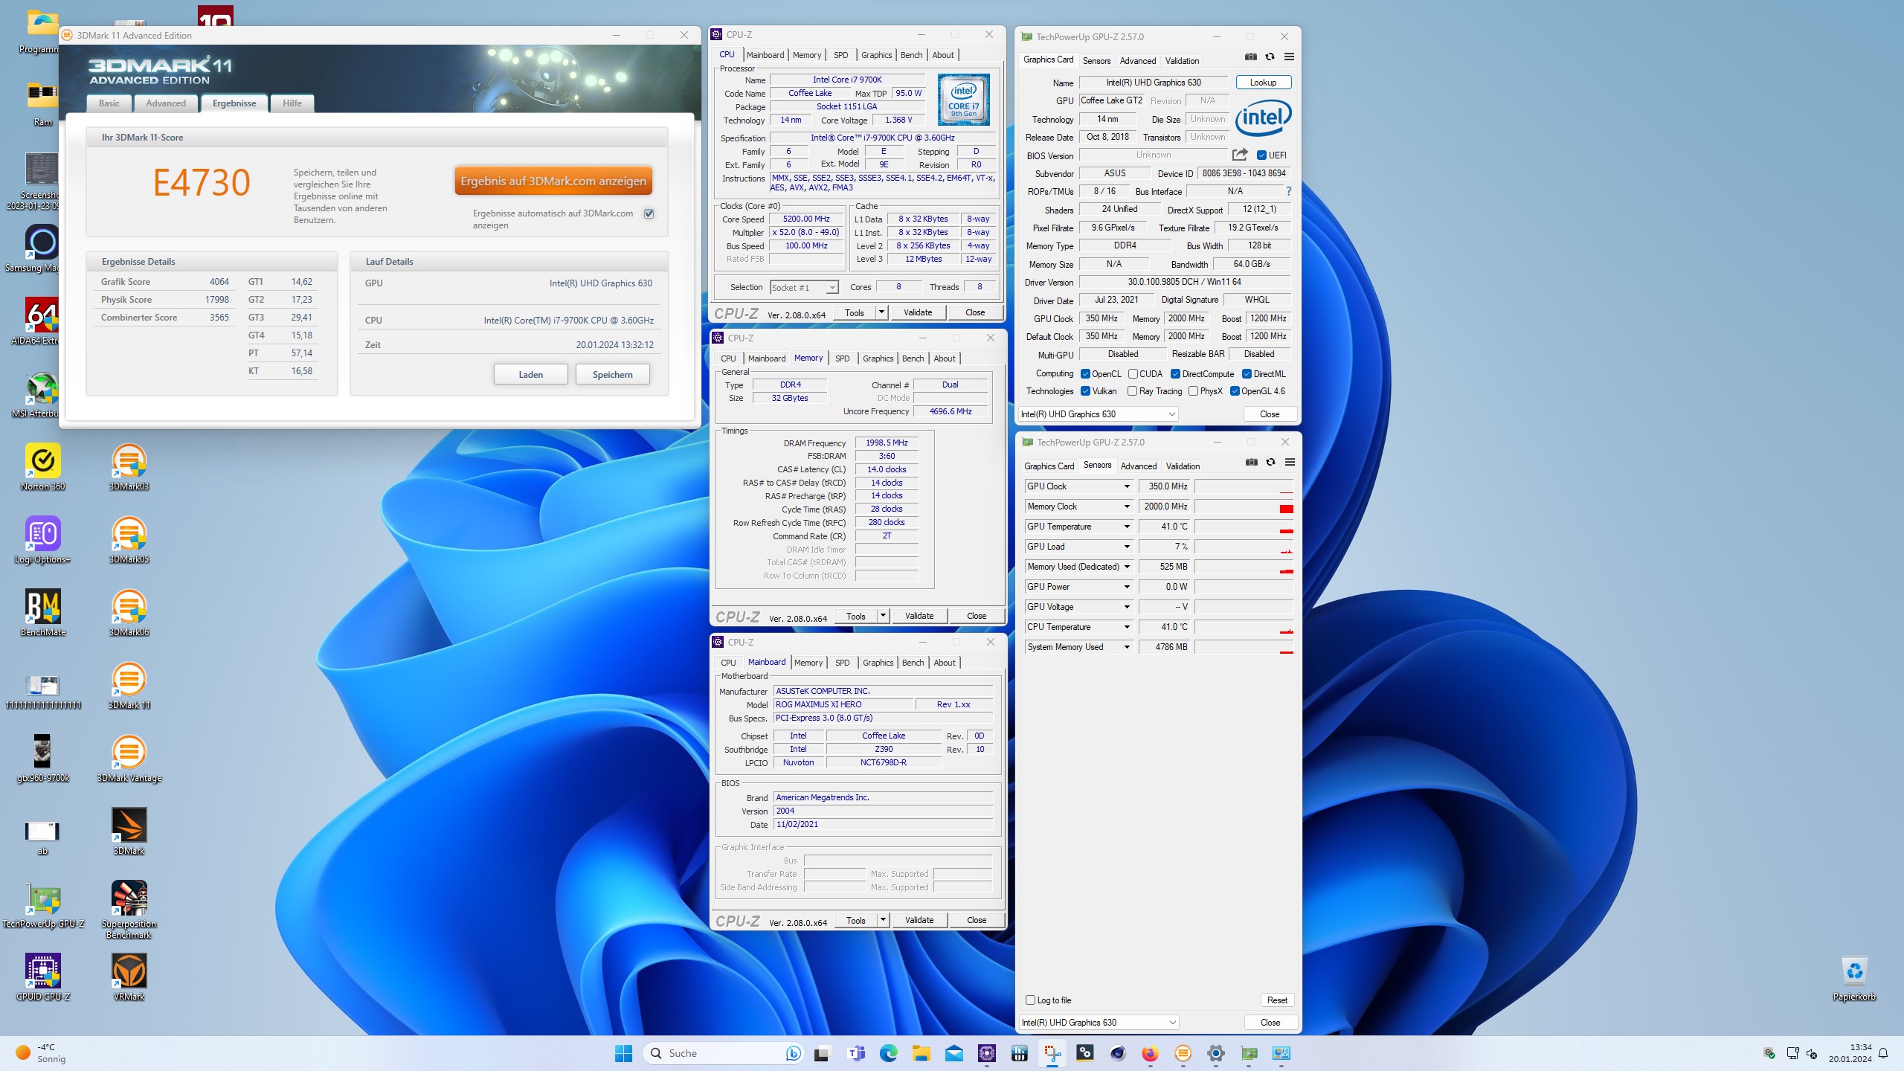1904x1071 pixels.
Task: Open the Bench tab in the top CPU-Z window
Action: coord(911,55)
